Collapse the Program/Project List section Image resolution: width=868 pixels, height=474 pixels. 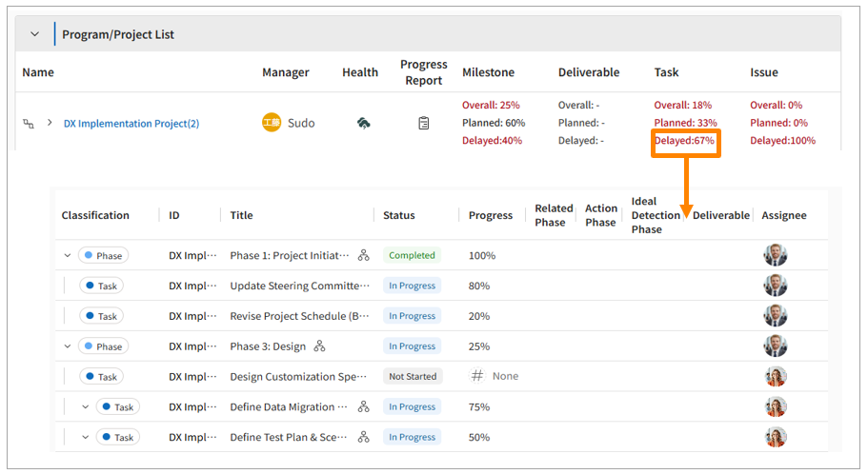(35, 34)
